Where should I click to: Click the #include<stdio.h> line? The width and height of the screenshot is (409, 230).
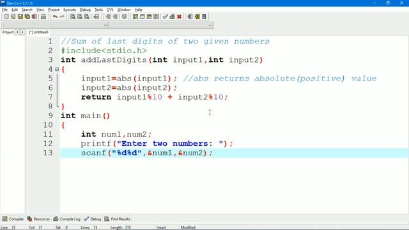pyautogui.click(x=104, y=50)
